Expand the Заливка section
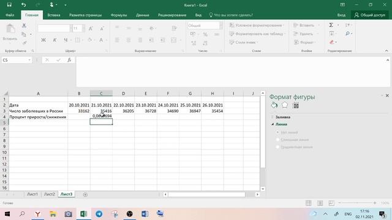 283,117
